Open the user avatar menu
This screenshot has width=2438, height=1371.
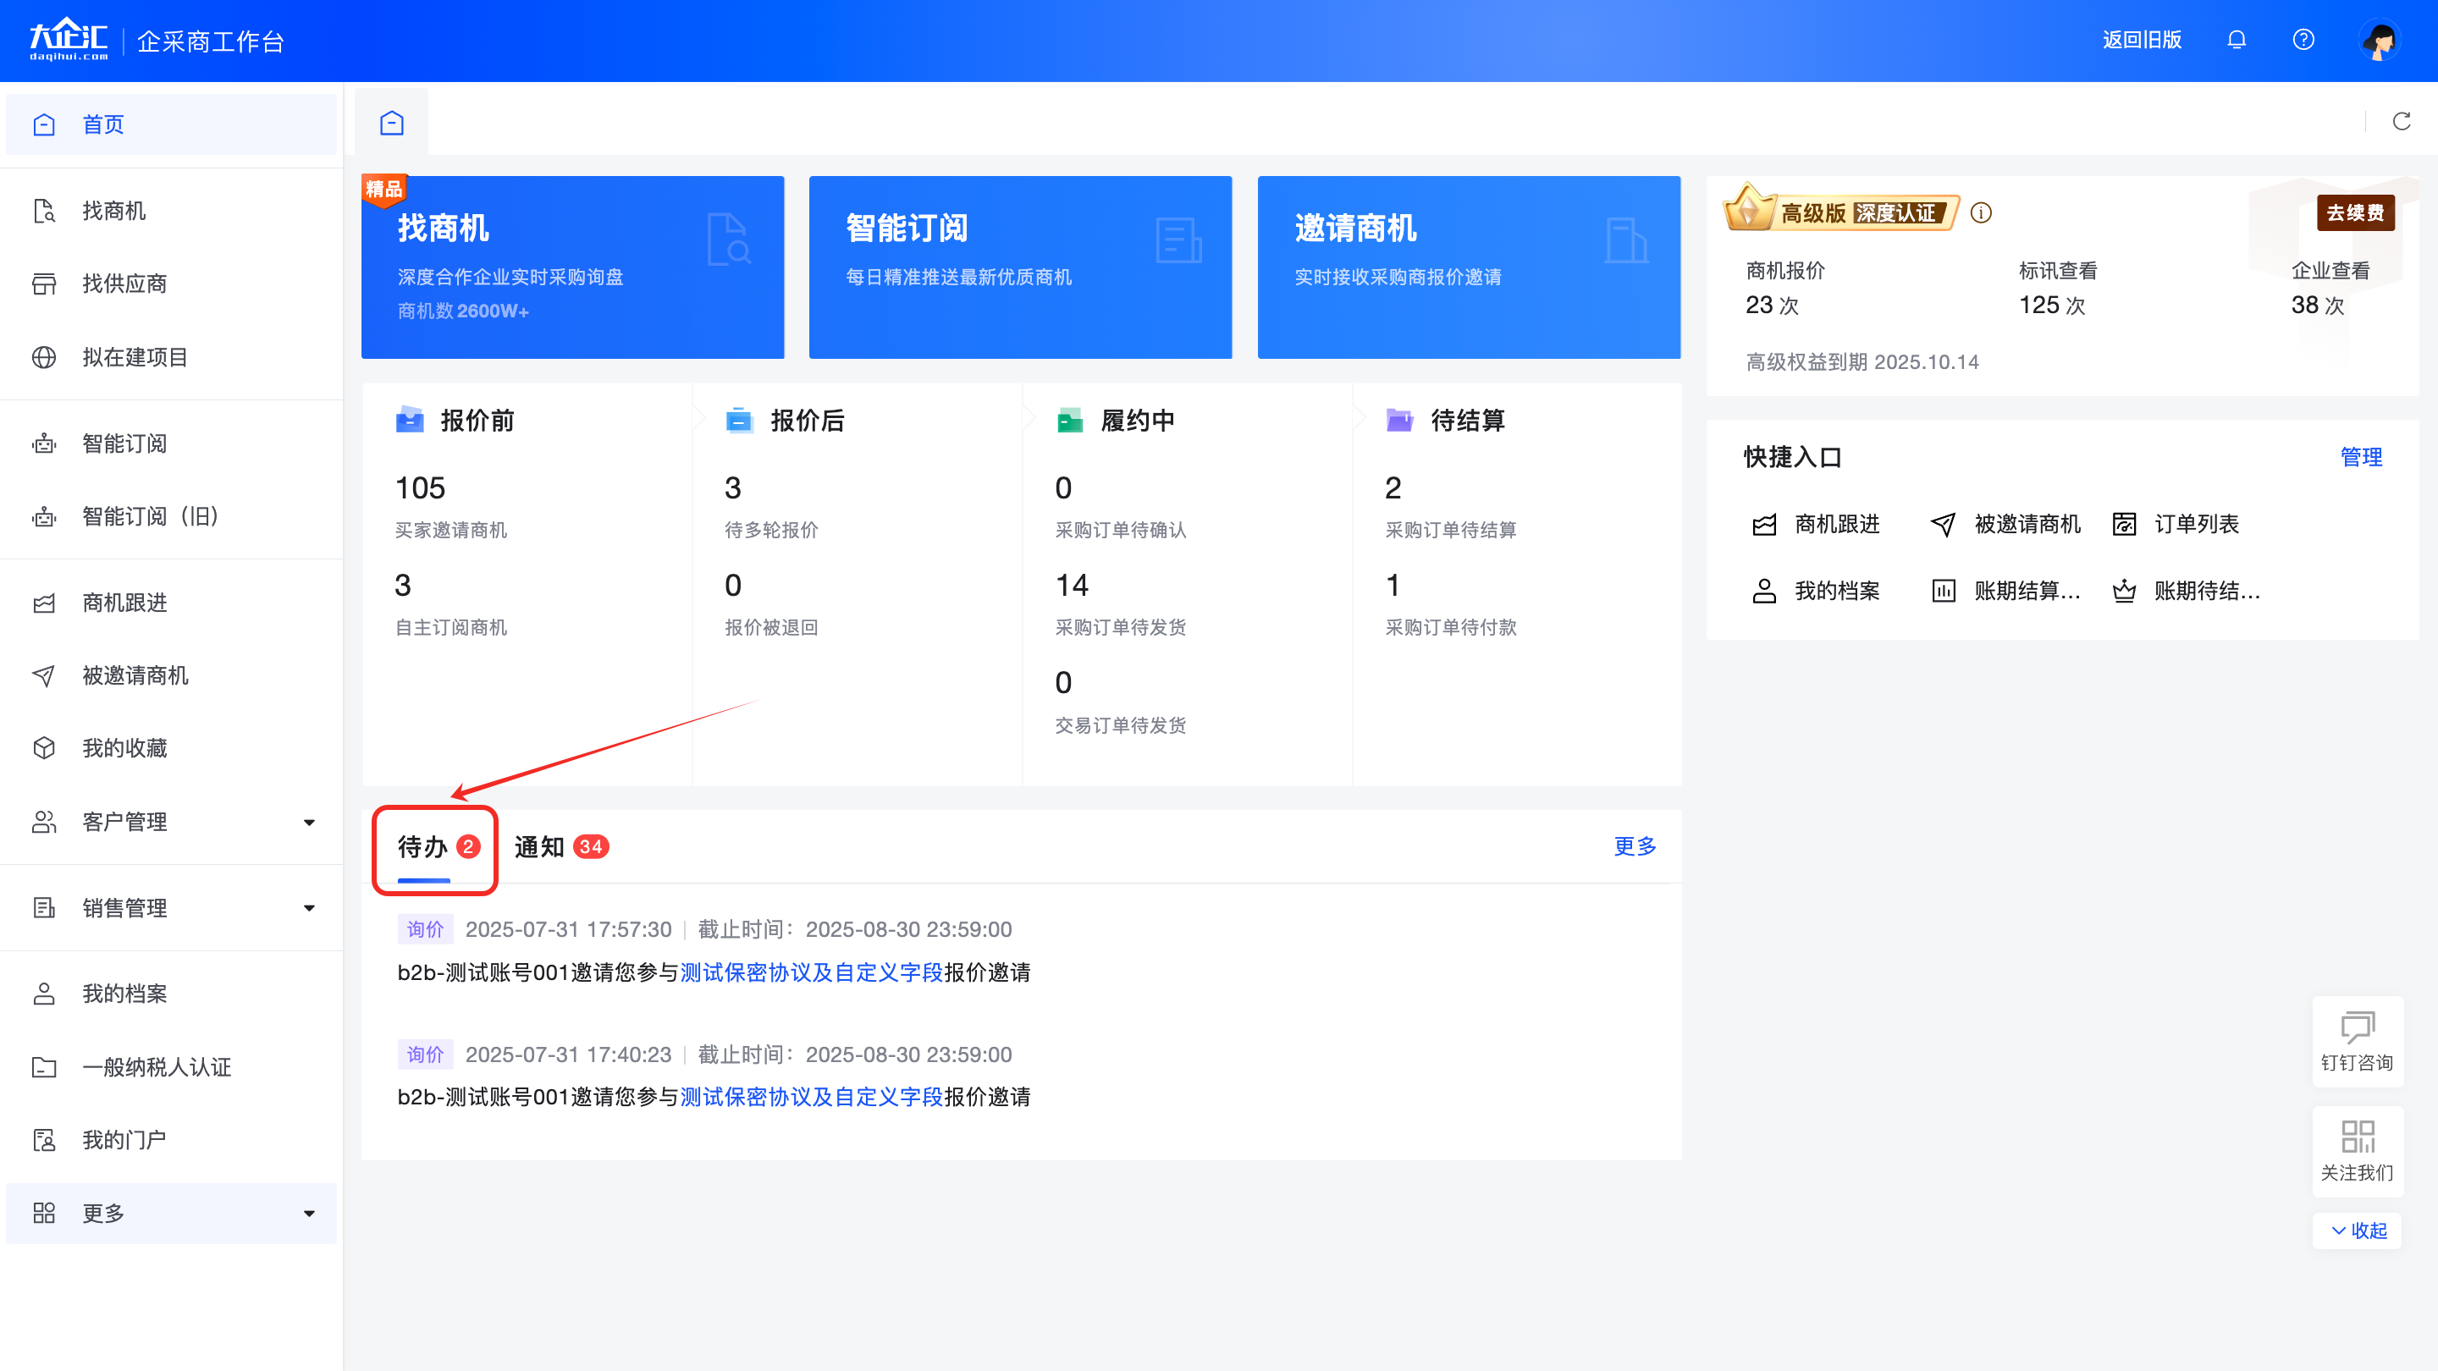click(x=2380, y=40)
